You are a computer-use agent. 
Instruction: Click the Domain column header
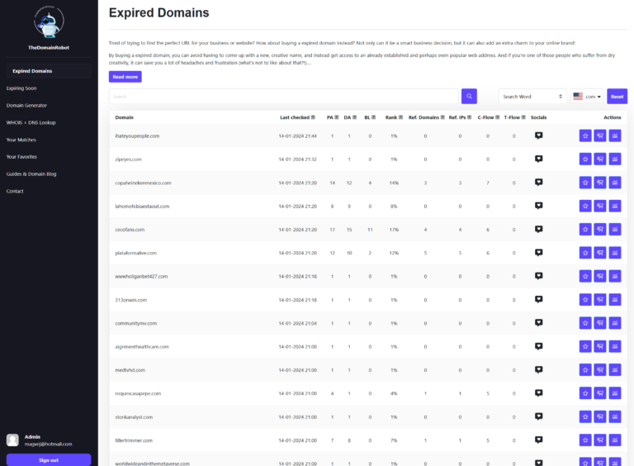124,117
